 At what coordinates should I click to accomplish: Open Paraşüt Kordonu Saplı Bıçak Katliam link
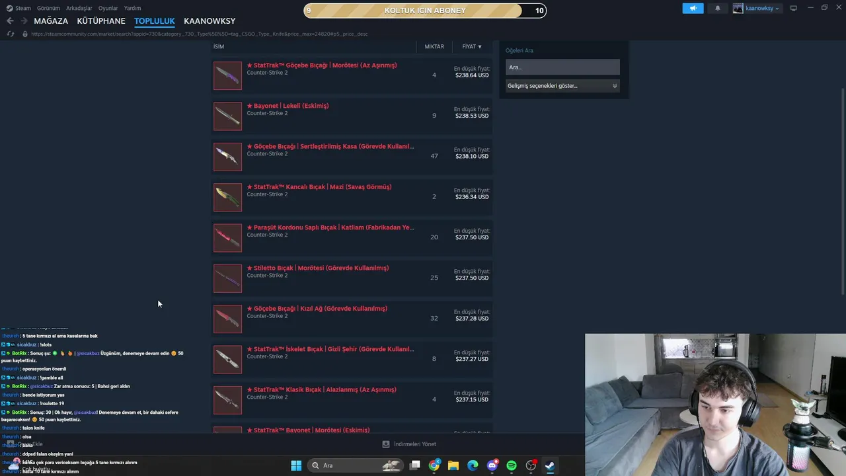click(330, 227)
